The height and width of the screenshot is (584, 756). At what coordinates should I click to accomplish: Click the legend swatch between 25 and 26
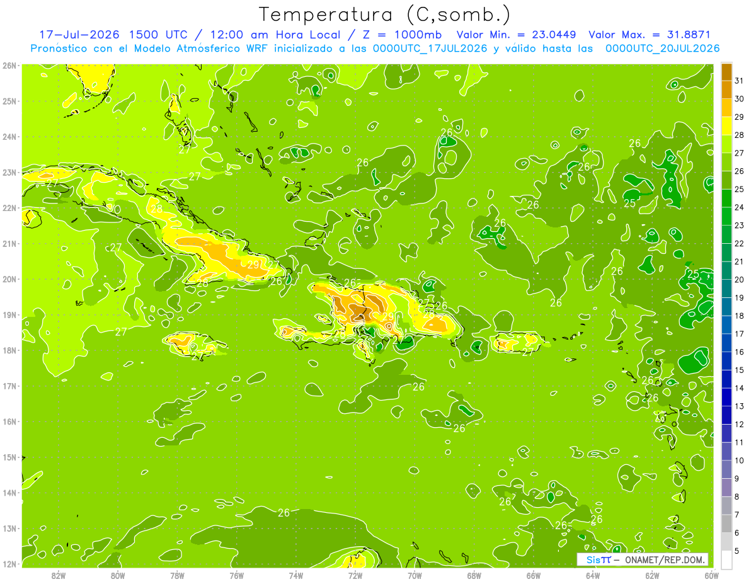(727, 180)
